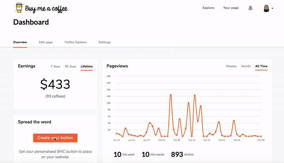Open the Edit page tab

(x=46, y=42)
